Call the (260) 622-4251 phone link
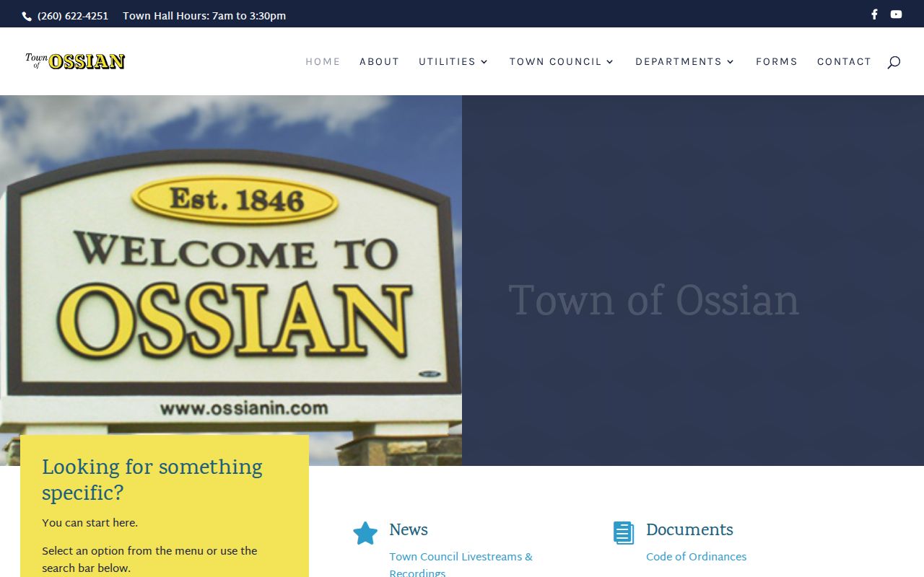 [x=73, y=16]
